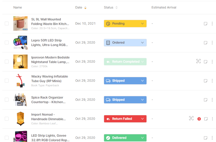Open Lepro 50ft LED Strip Lights item
Screen dimensions: 216x142
tap(49, 43)
